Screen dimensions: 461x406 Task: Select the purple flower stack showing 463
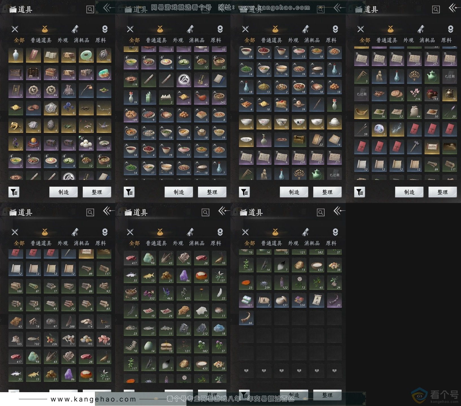[x=166, y=294]
